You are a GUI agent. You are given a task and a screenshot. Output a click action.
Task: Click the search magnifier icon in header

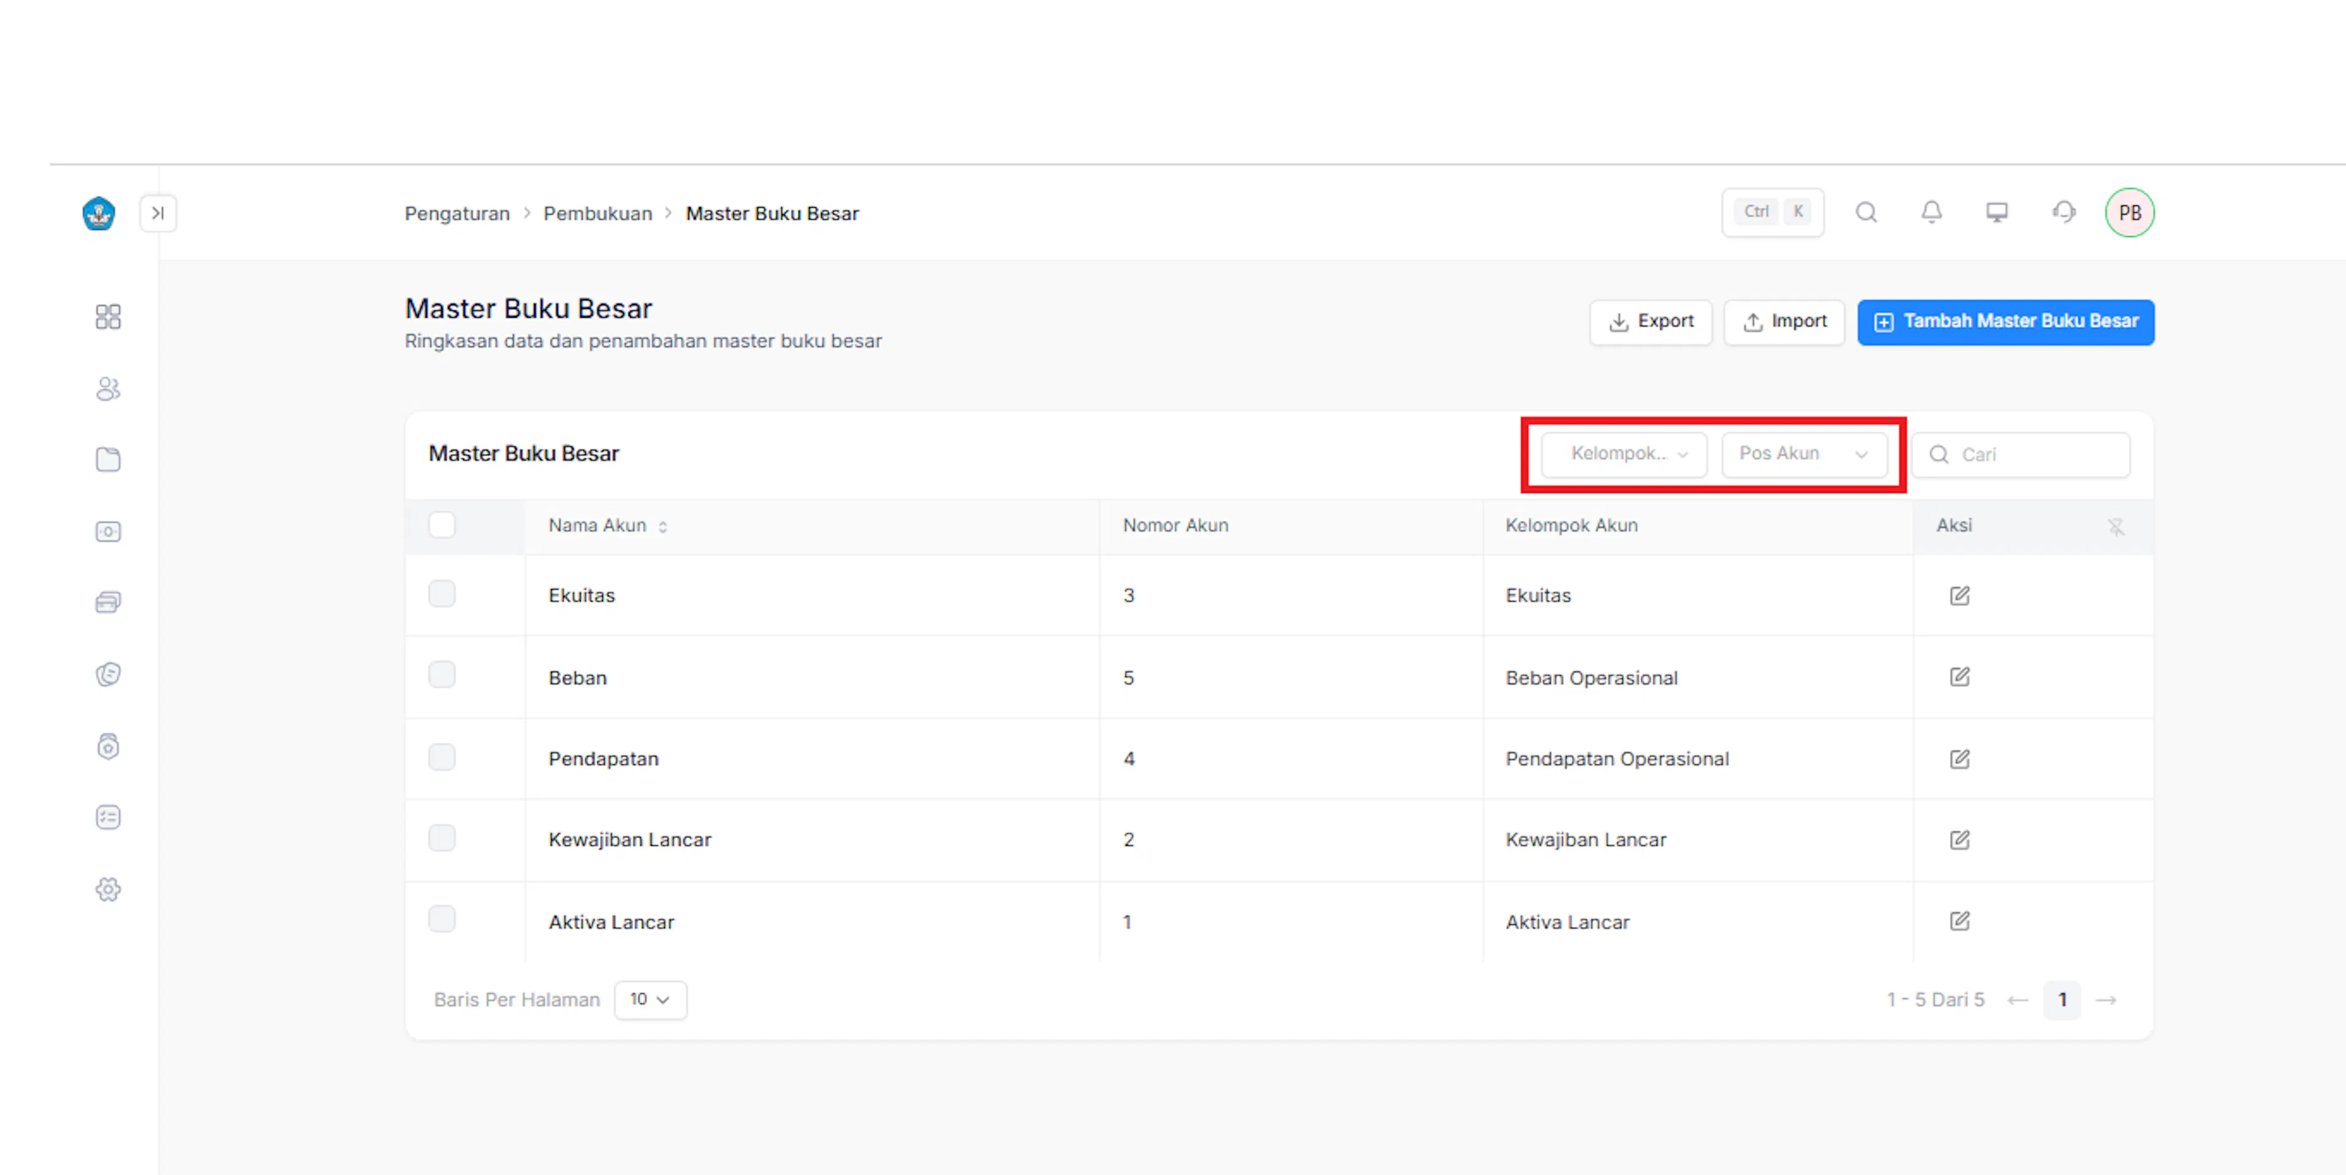(x=1866, y=212)
